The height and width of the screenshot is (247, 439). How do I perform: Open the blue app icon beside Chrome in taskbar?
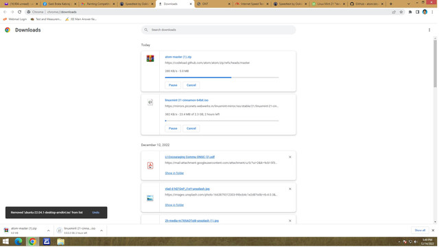point(47,242)
